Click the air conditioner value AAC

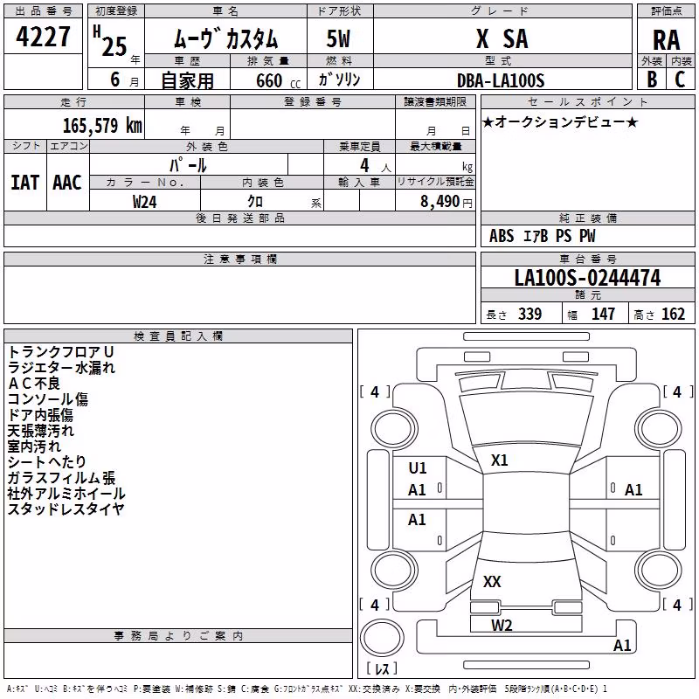click(67, 183)
